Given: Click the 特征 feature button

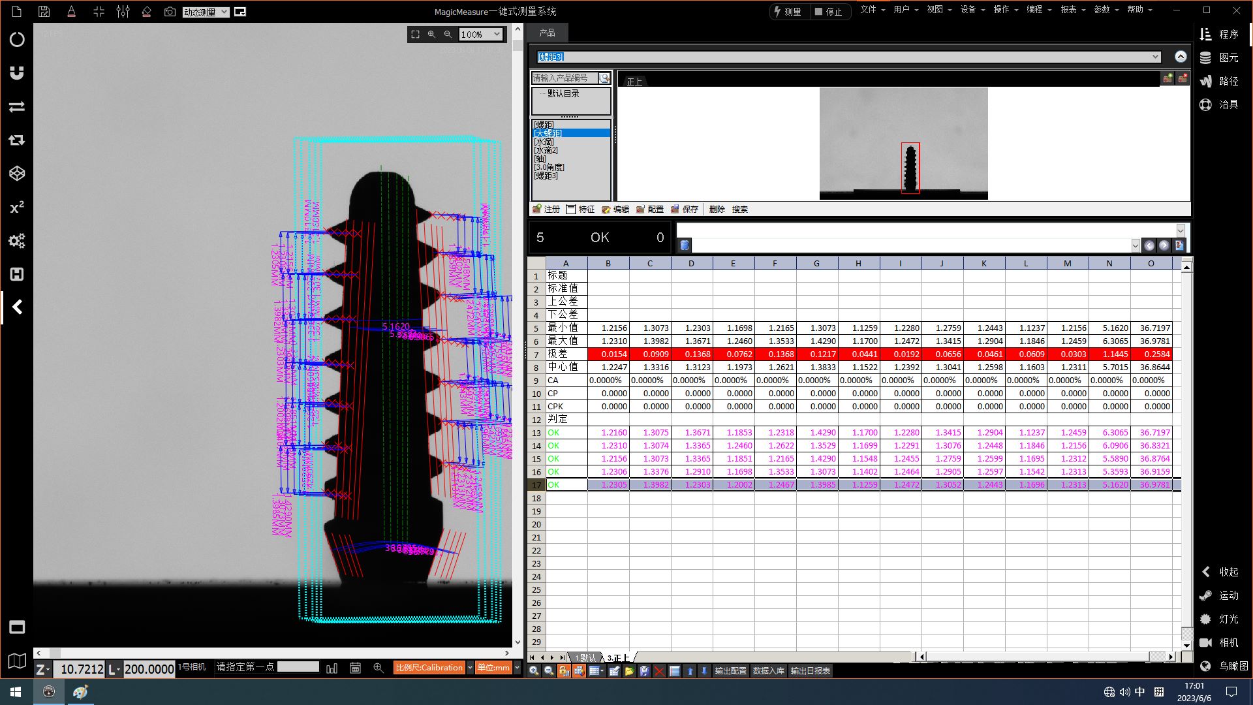Looking at the screenshot, I should click(x=581, y=210).
